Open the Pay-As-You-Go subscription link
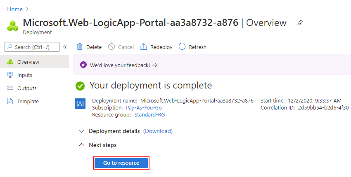The image size is (351, 177). (x=144, y=107)
